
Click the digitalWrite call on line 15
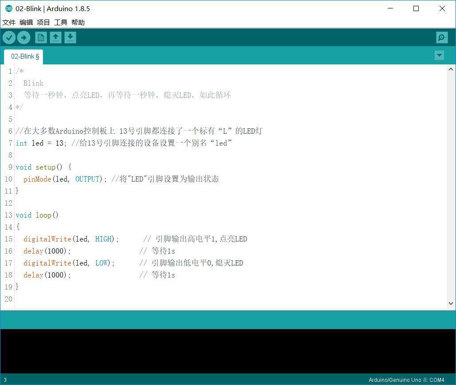47,239
